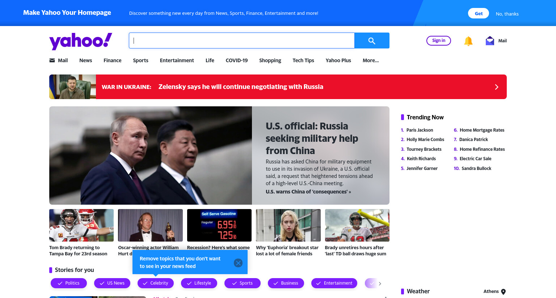Open Oscar-winning actor William Hurt thumbnail
Screen dimensions: 556x298
150,225
